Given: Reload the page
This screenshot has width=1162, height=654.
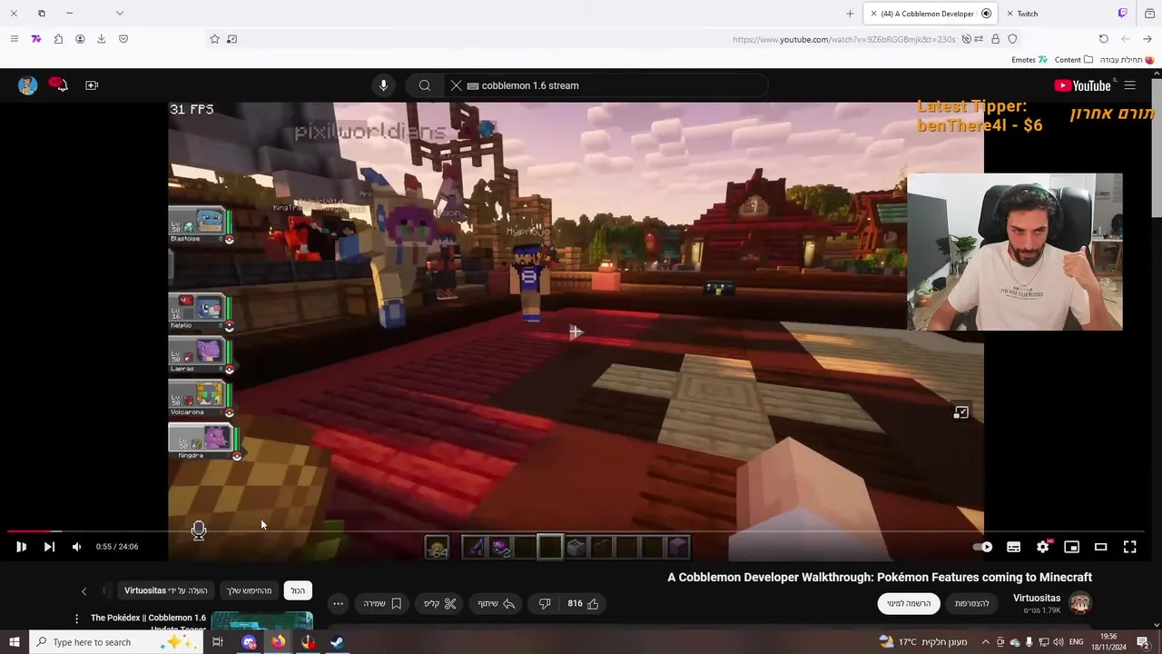Looking at the screenshot, I should (x=1103, y=39).
